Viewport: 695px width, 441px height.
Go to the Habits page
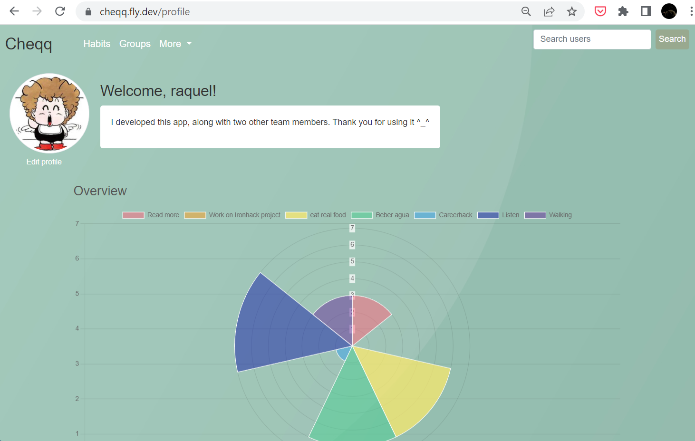tap(97, 44)
